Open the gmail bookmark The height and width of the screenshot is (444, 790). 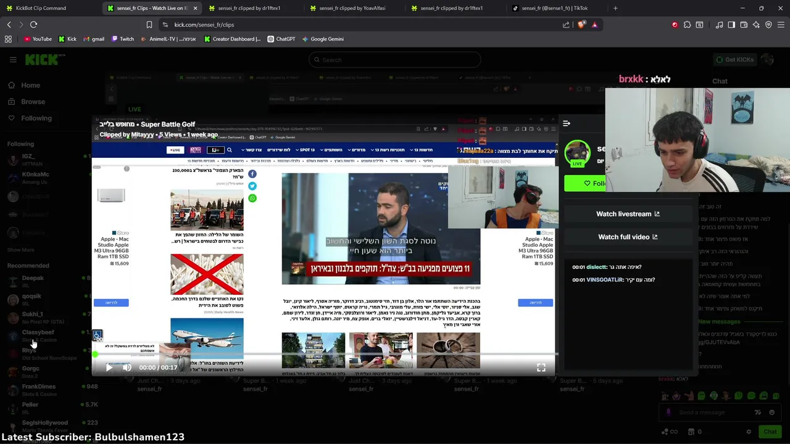click(94, 39)
